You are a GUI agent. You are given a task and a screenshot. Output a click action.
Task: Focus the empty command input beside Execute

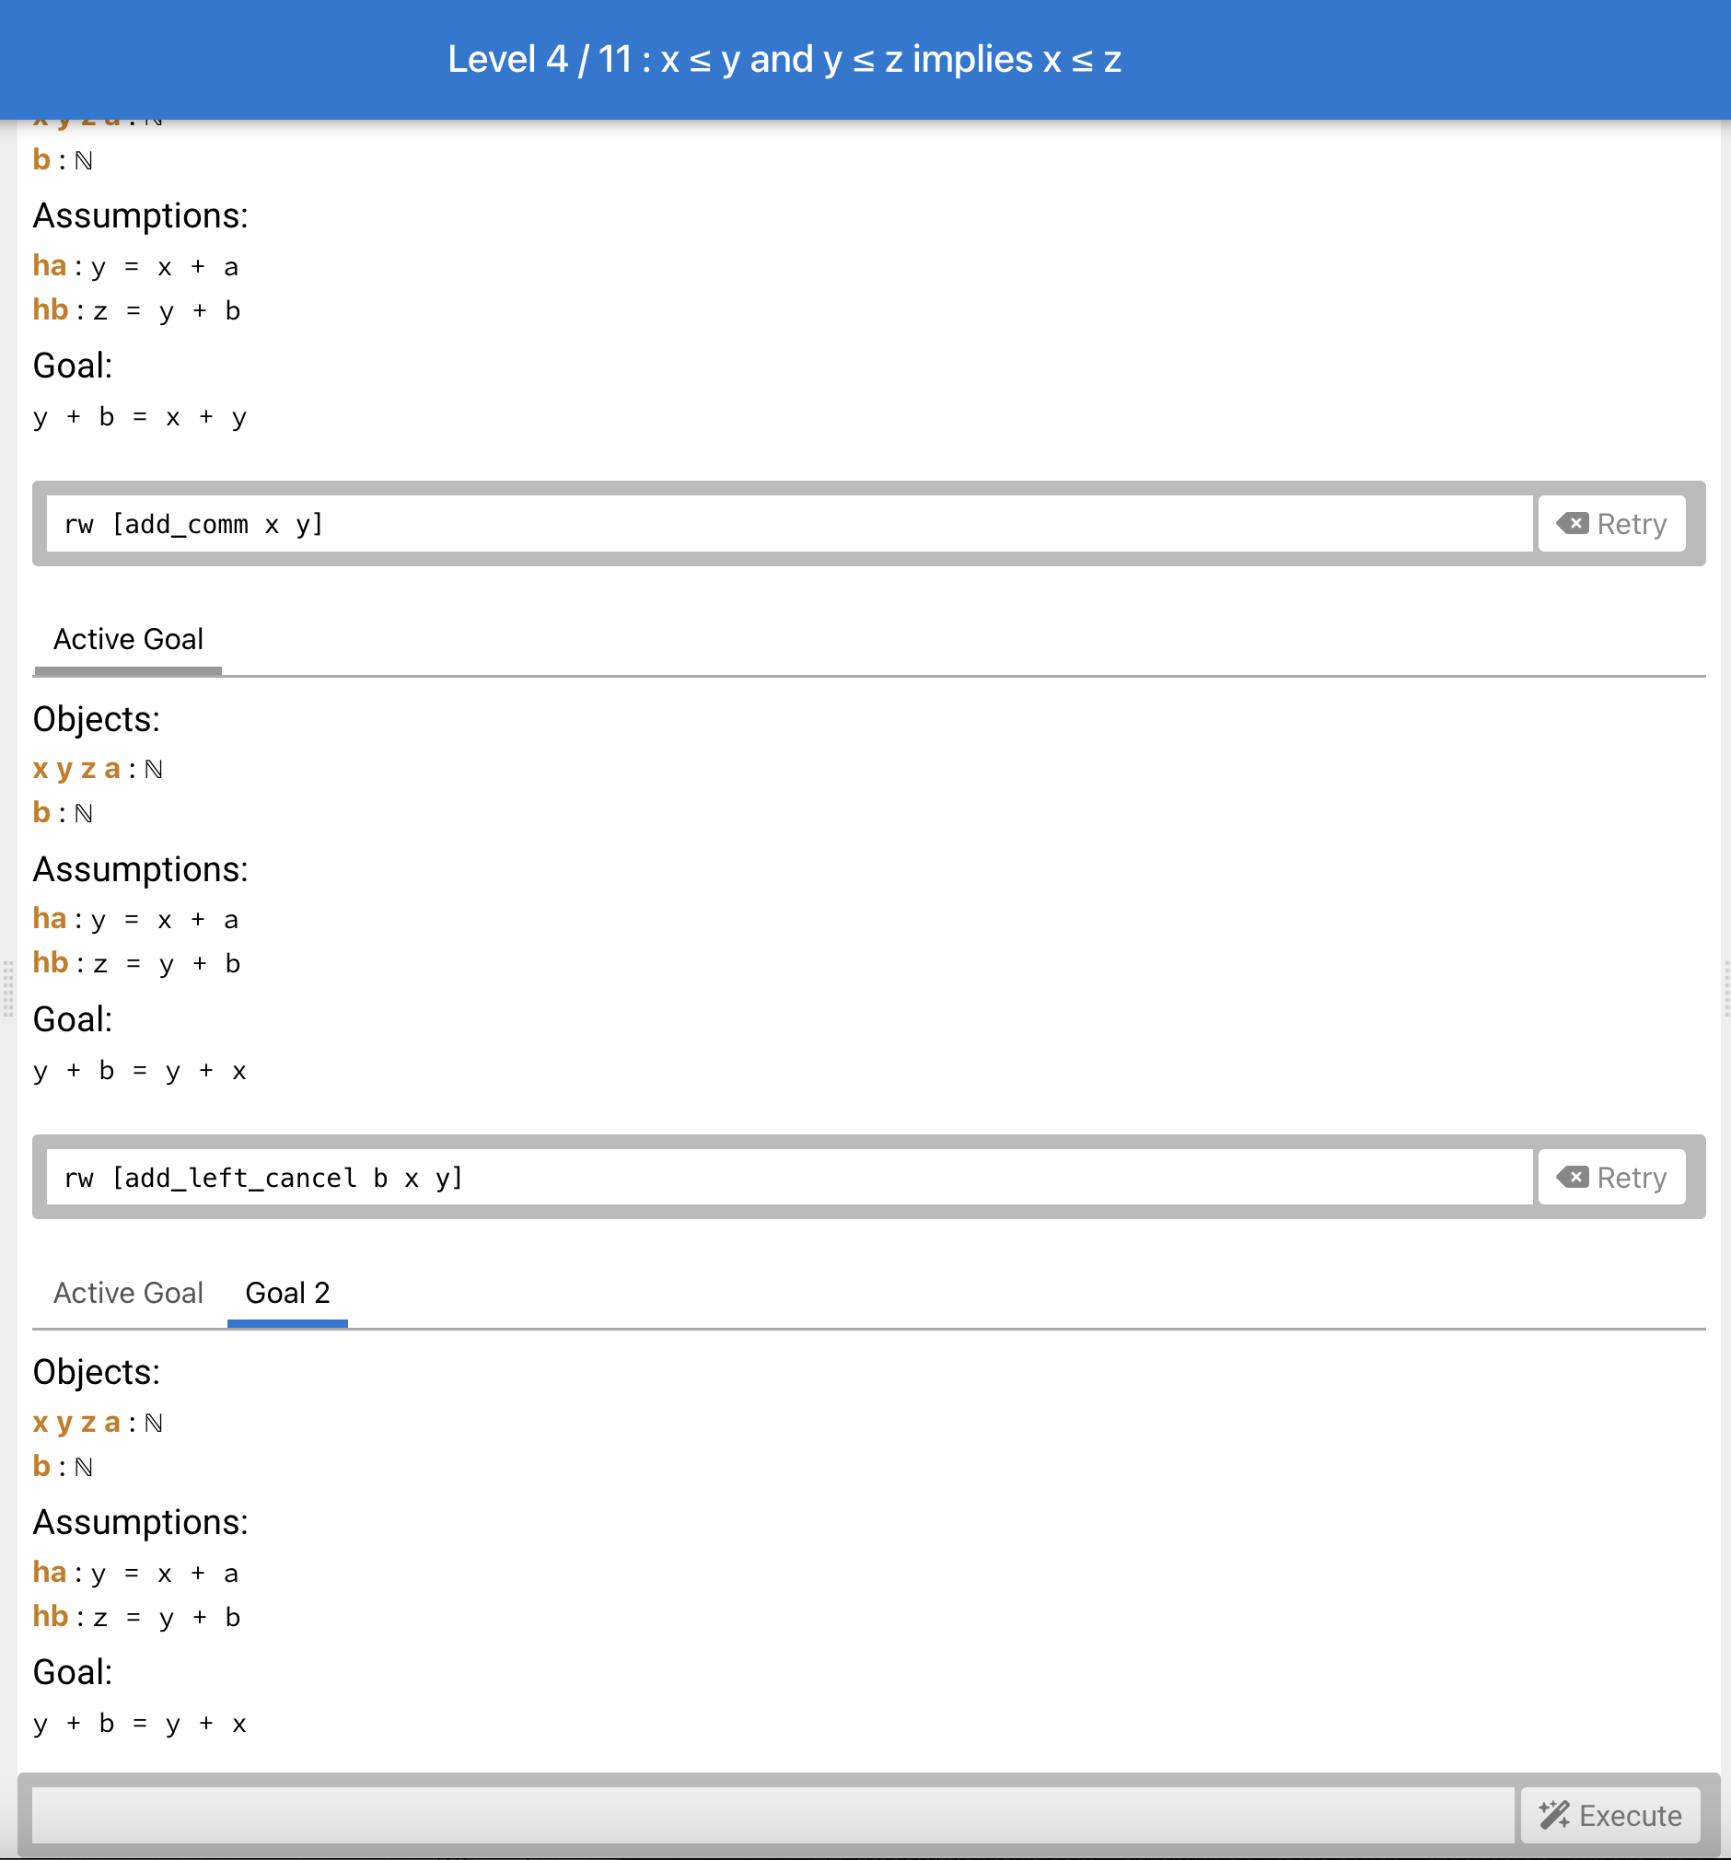(773, 1815)
